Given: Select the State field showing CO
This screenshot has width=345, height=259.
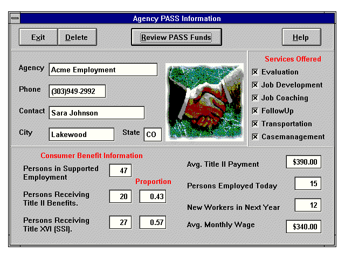Looking at the screenshot, I should point(153,134).
